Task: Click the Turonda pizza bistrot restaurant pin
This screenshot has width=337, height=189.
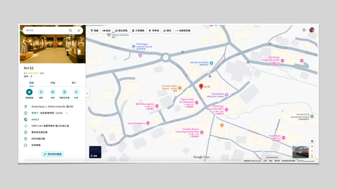Action: tap(180, 88)
